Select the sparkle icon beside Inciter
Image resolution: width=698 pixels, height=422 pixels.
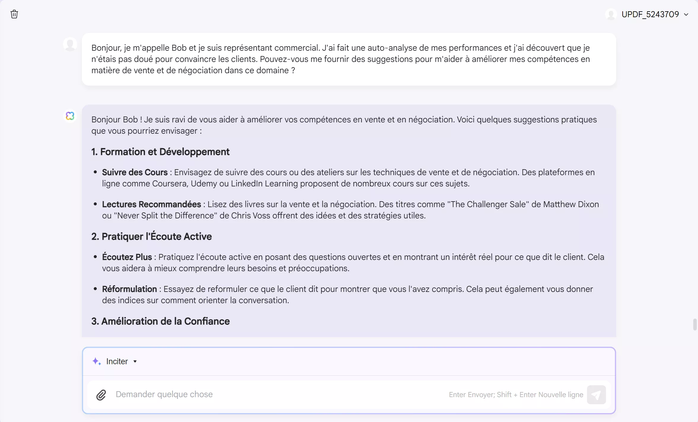pos(96,361)
